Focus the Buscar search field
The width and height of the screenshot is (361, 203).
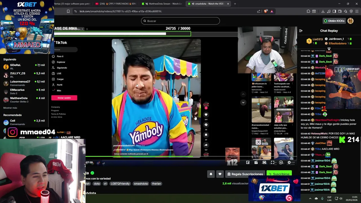coord(180,21)
